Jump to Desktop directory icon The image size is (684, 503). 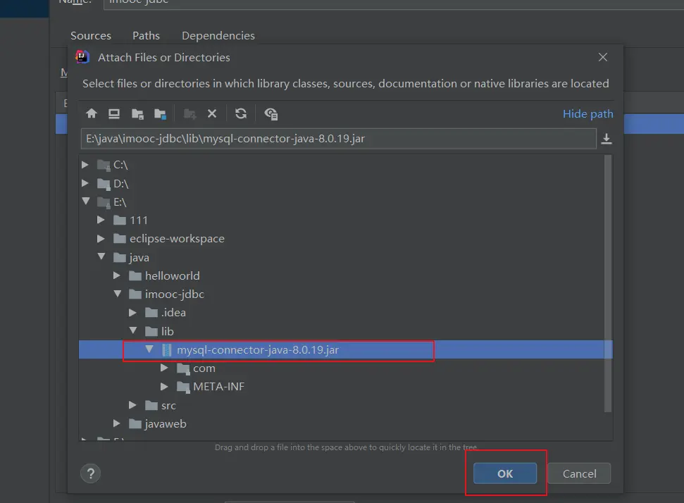tap(114, 113)
